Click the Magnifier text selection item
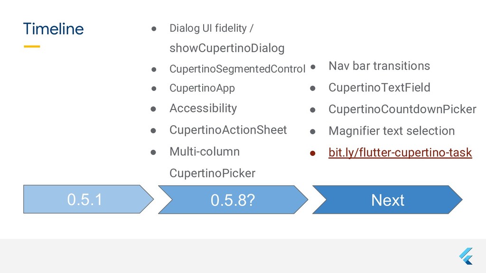Viewport: 486px width, 273px height. pyautogui.click(x=391, y=131)
